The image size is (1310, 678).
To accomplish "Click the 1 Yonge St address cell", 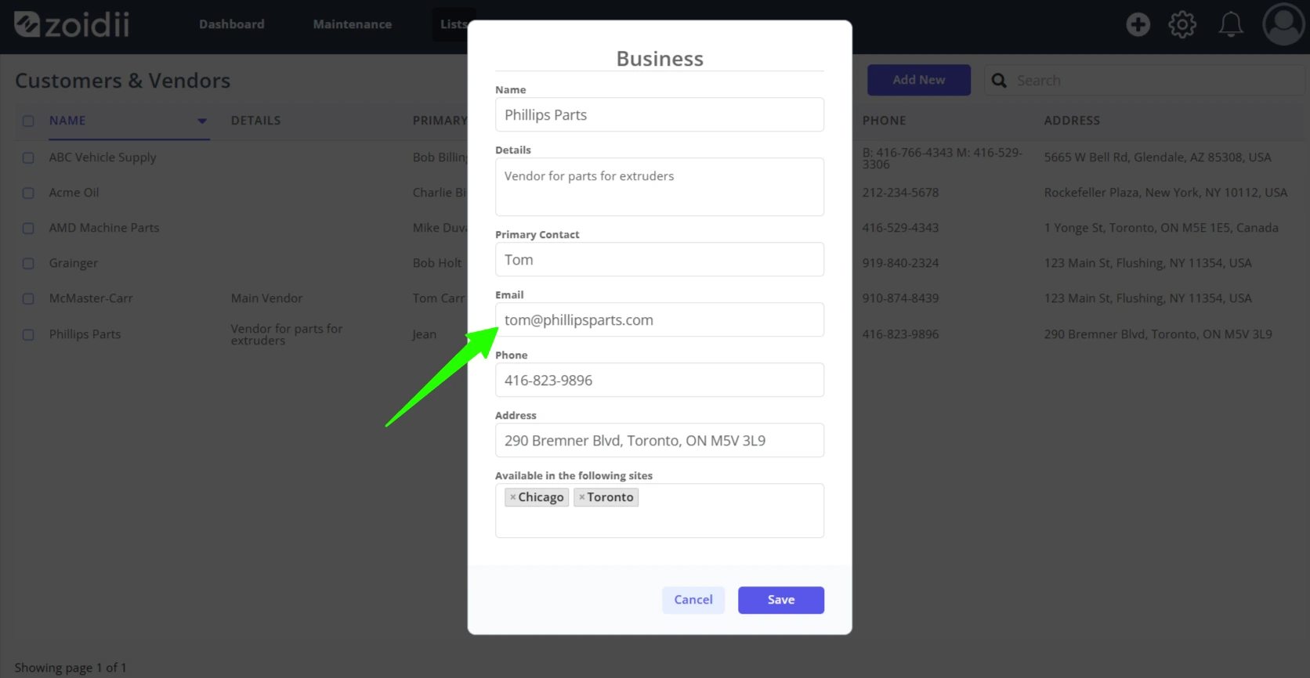I will (1161, 228).
